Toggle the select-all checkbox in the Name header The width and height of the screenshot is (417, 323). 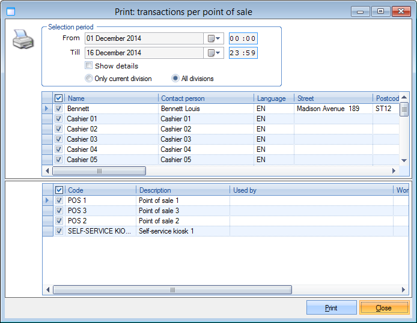point(59,98)
